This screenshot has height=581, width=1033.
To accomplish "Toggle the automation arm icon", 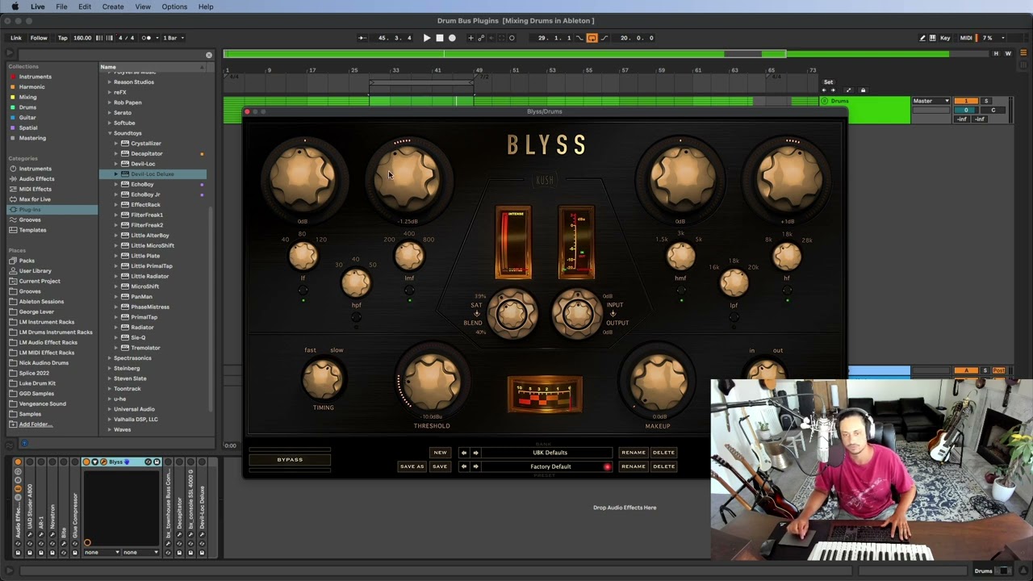I will point(481,38).
